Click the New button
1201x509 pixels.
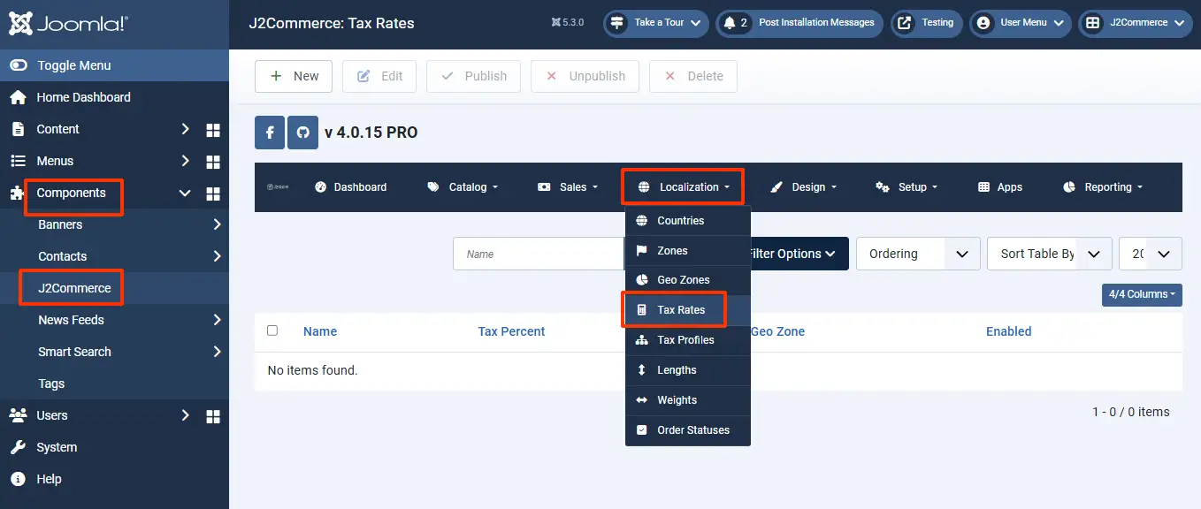294,76
